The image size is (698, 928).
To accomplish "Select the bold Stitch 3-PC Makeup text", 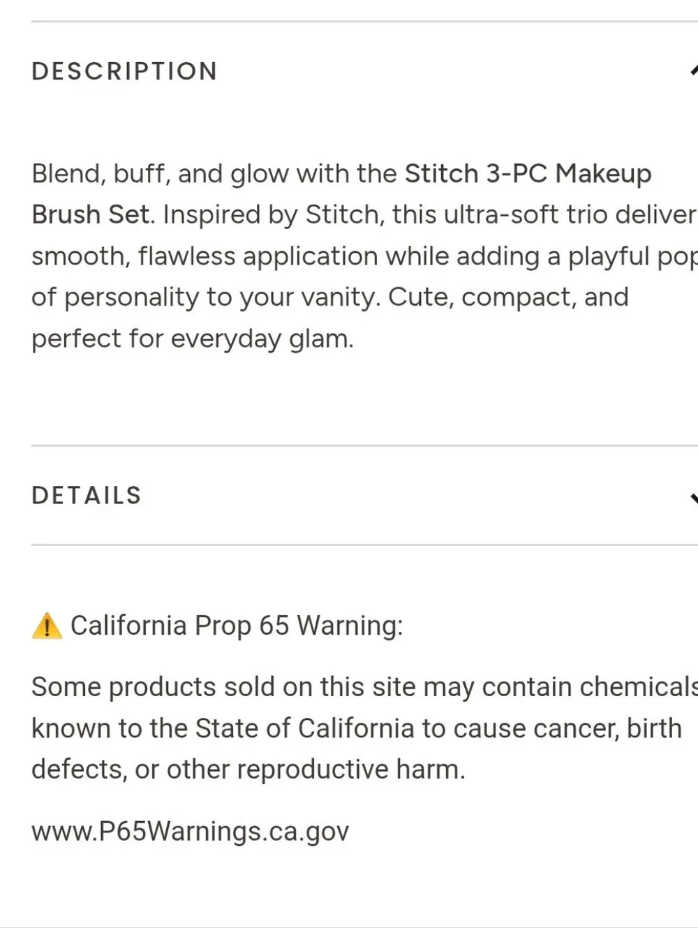I will pyautogui.click(x=528, y=173).
